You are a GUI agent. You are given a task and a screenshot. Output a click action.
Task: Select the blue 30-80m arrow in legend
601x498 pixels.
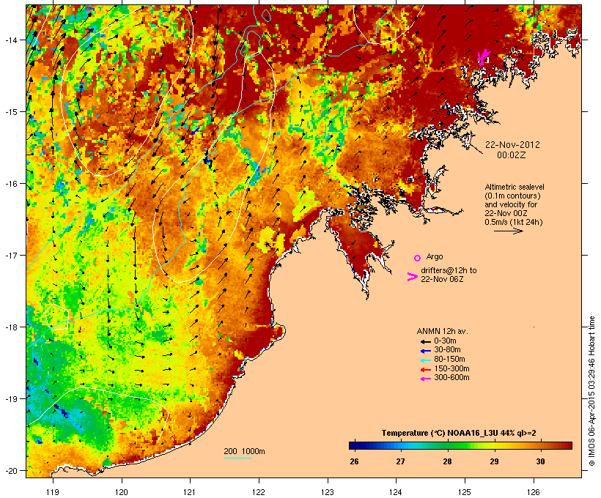pyautogui.click(x=426, y=351)
